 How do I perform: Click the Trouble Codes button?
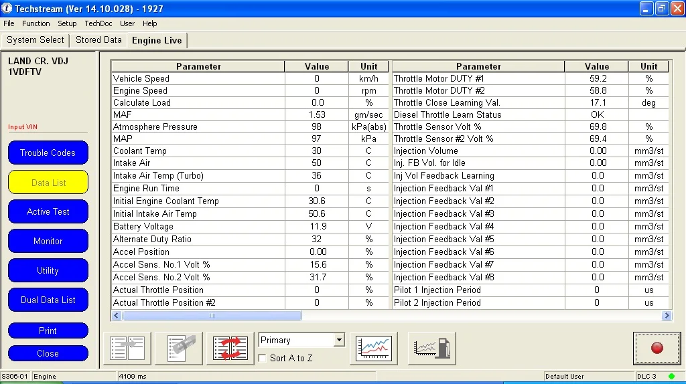click(48, 153)
